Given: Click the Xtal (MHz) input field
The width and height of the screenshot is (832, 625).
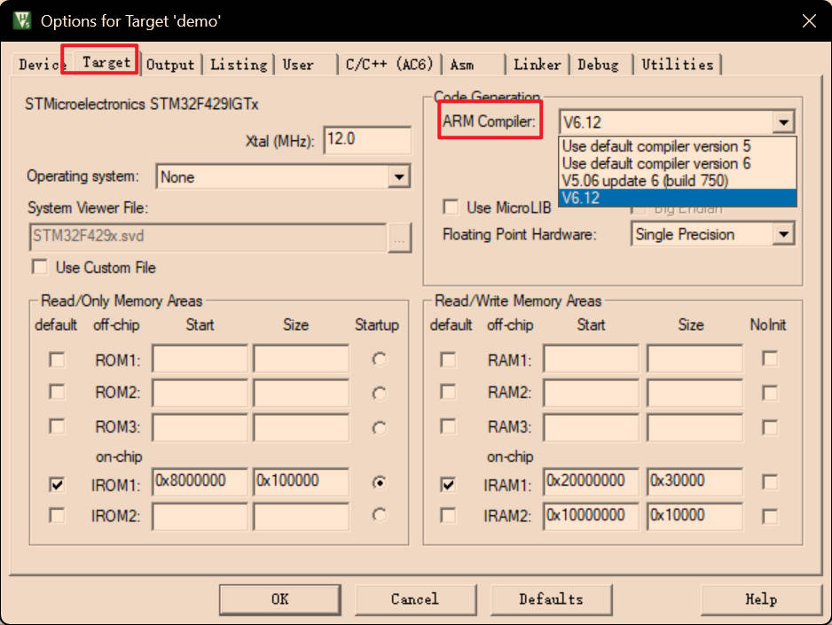Looking at the screenshot, I should tap(367, 140).
